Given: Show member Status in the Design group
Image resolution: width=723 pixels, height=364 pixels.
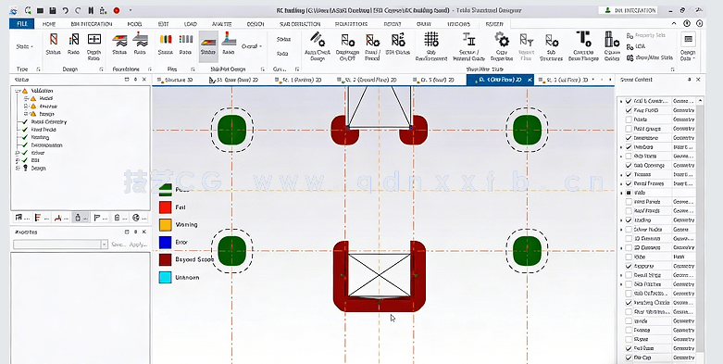Looking at the screenshot, I should click(x=54, y=44).
